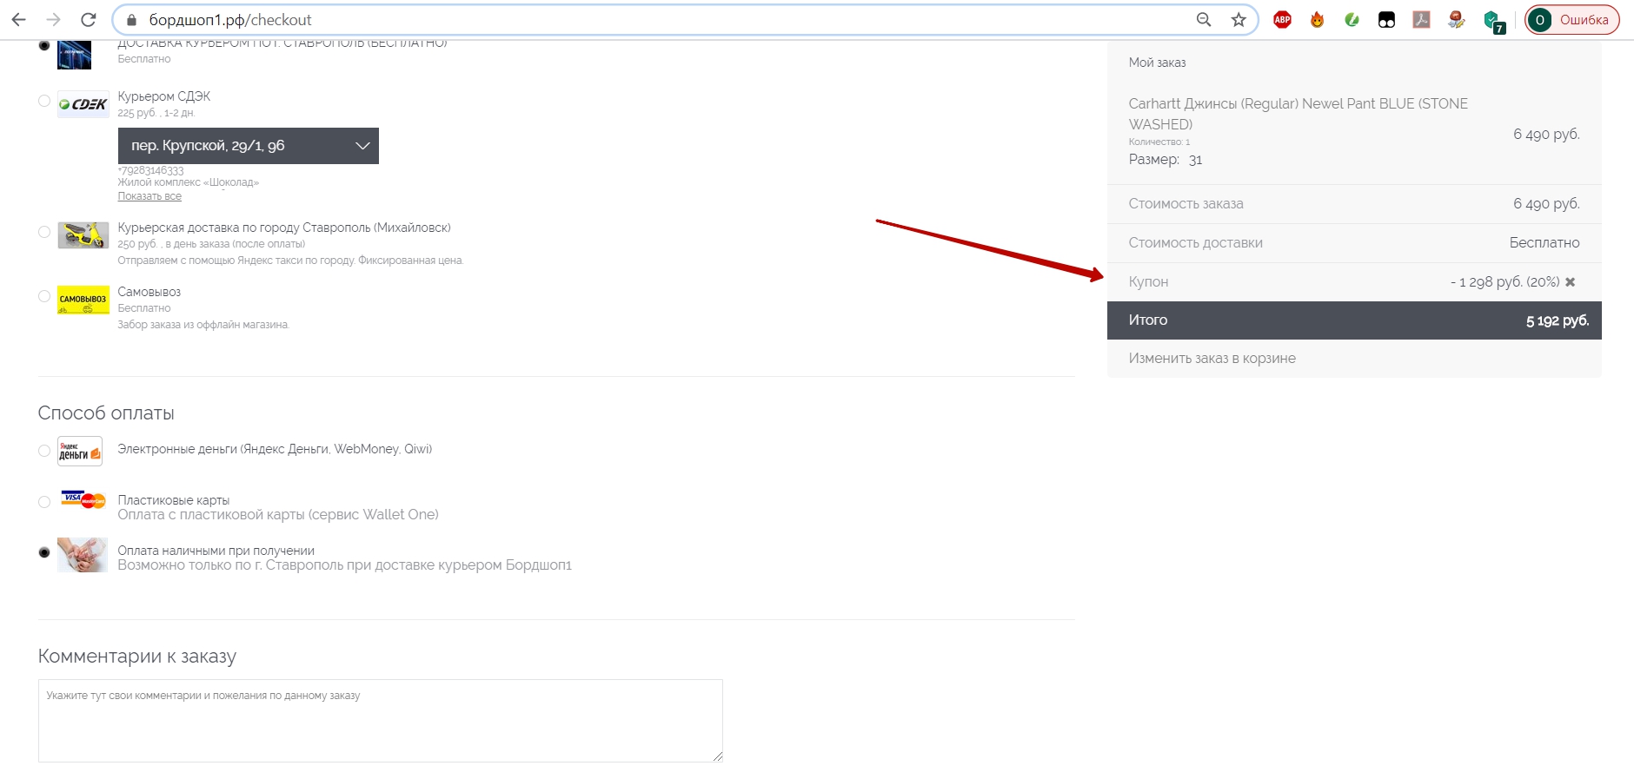Select Пластиковые карты payment method

pos(44,502)
